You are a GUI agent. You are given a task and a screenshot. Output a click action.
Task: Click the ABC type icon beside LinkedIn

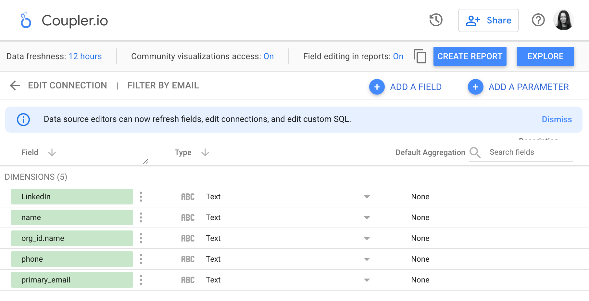[x=188, y=197]
